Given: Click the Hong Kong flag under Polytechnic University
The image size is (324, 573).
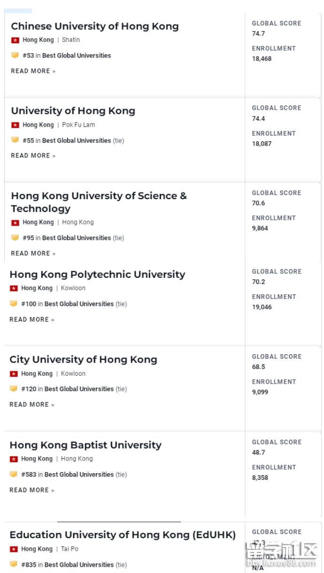Looking at the screenshot, I should [14, 288].
